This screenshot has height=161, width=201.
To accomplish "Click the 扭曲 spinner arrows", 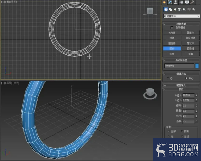I will (196, 111).
